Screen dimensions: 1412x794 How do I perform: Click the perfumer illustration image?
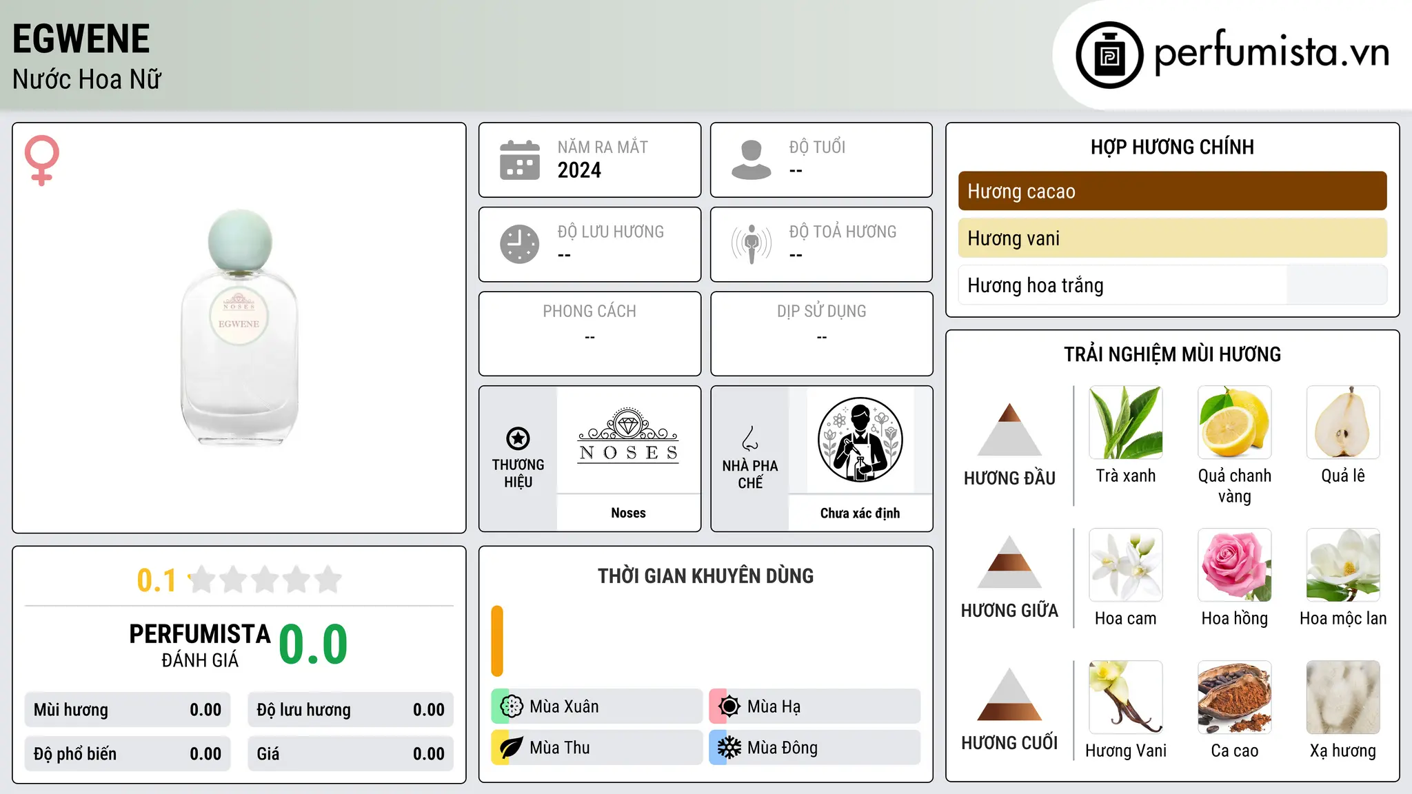pos(860,440)
